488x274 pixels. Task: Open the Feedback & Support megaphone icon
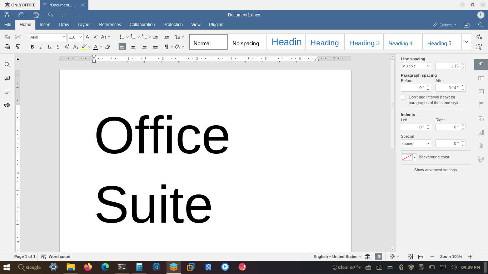coord(7,105)
